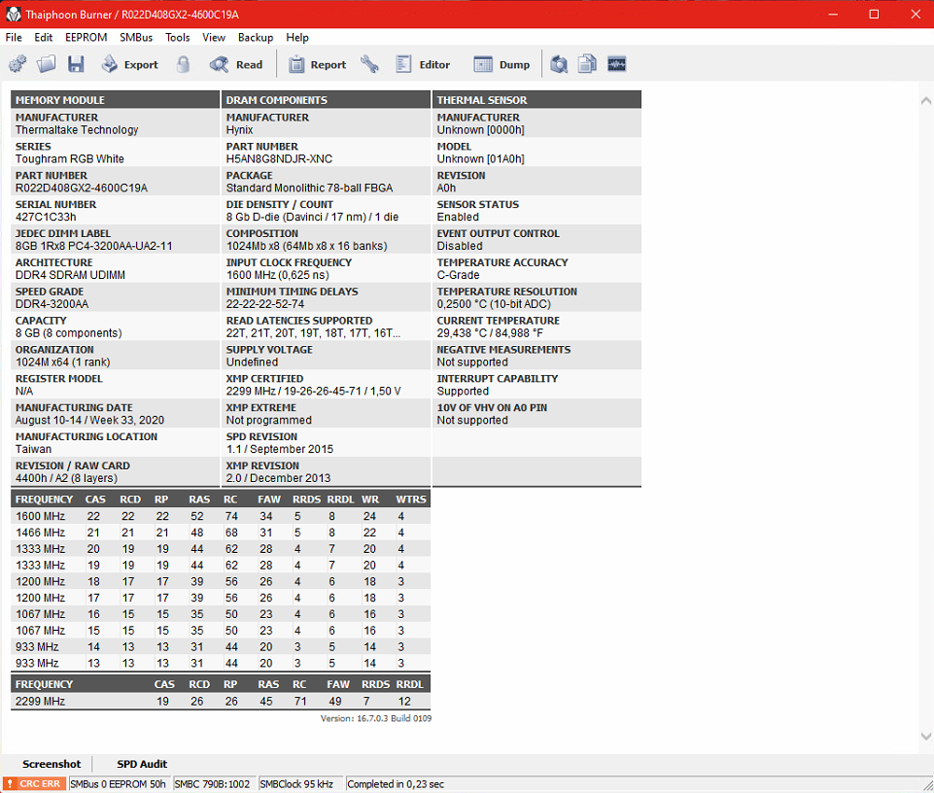The height and width of the screenshot is (793, 934).
Task: Click the padlock icon in toolbar
Action: coord(184,64)
